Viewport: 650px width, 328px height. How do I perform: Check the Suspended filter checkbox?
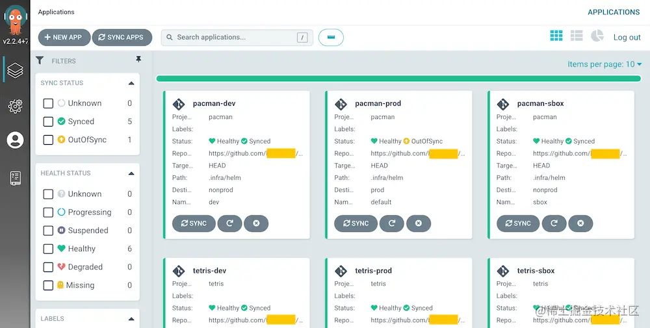pyautogui.click(x=48, y=231)
